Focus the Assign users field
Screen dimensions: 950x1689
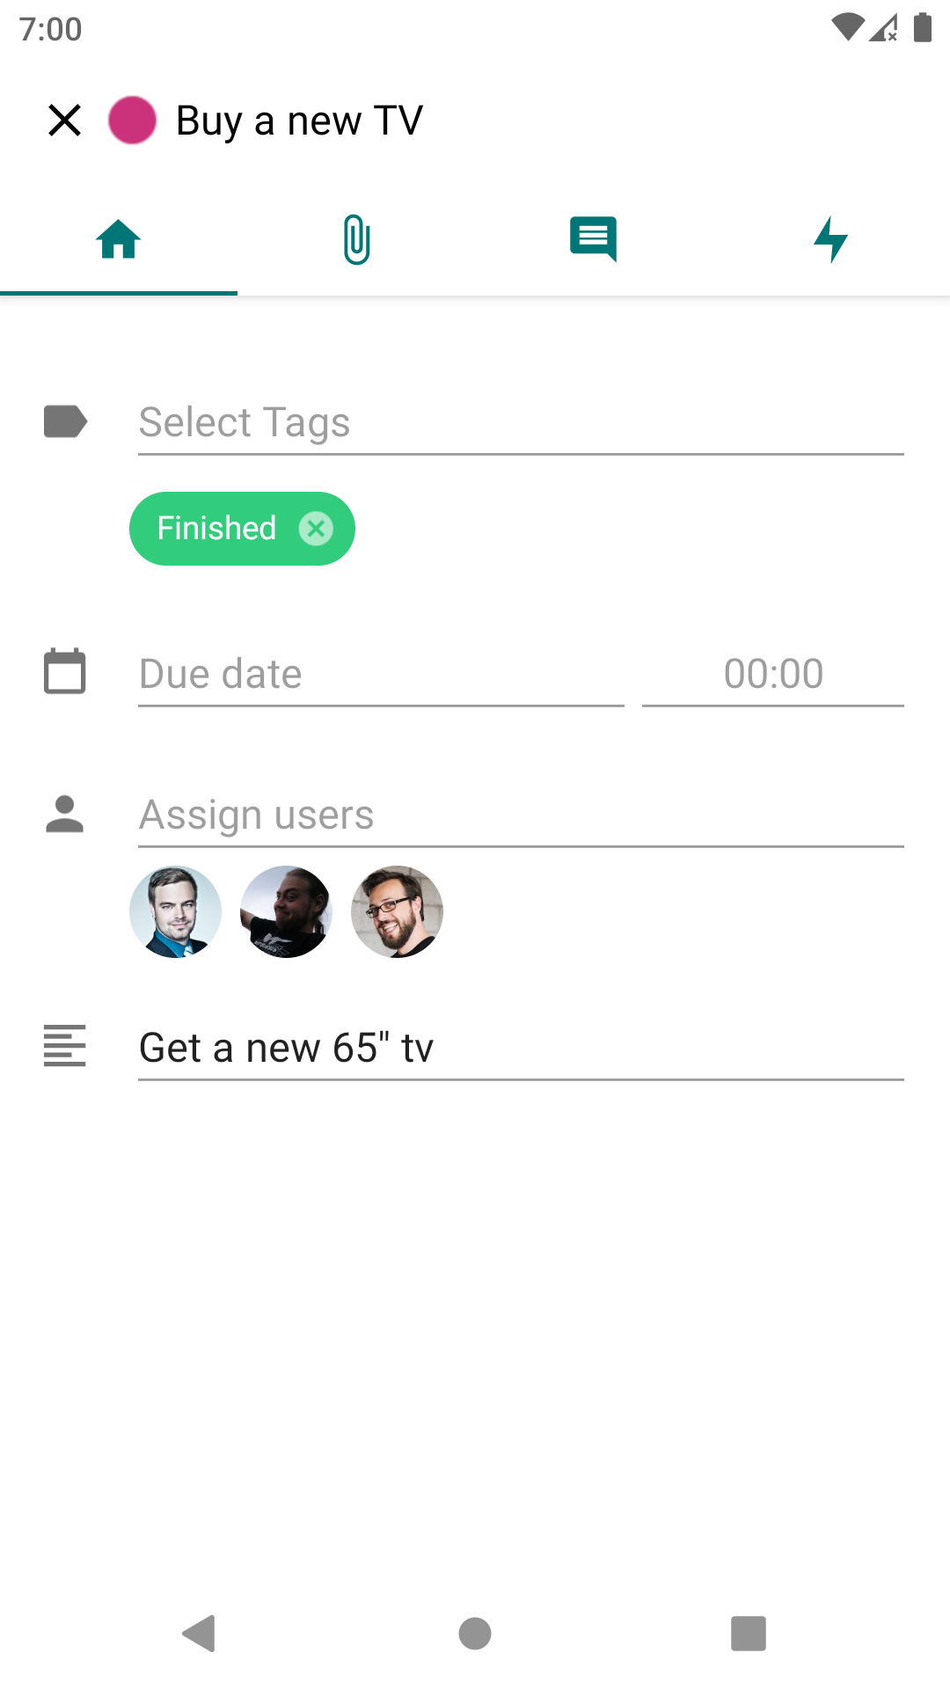[521, 815]
